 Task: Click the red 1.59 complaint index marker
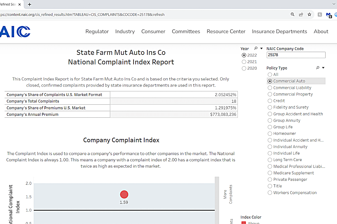pyautogui.click(x=124, y=194)
